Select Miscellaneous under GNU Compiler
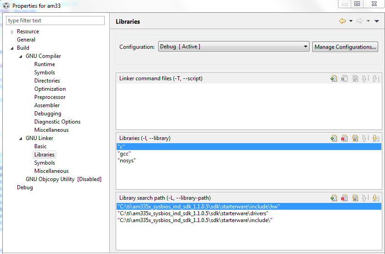Viewport: 385px width, 254px height. [x=51, y=130]
